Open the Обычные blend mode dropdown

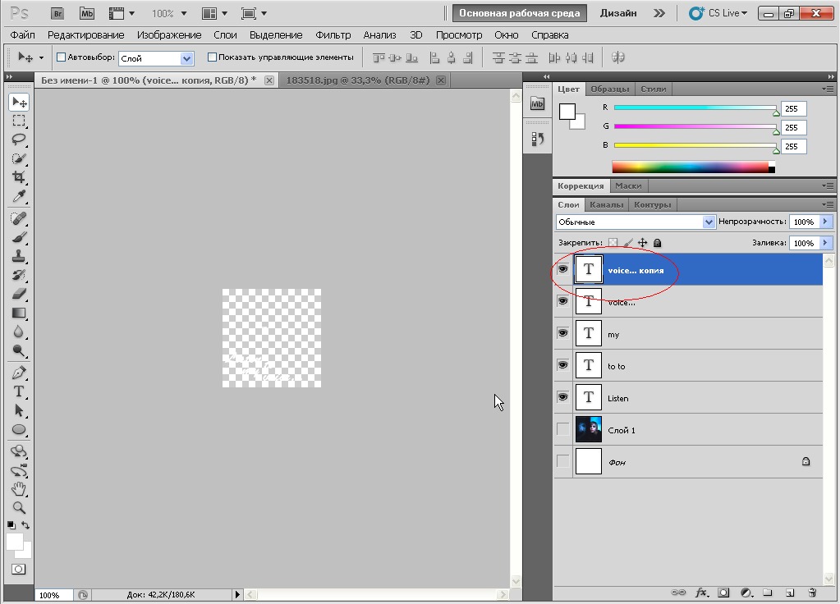tap(636, 222)
